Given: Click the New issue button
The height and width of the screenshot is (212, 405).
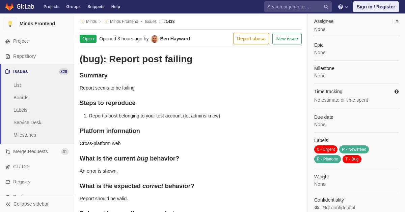Looking at the screenshot, I should [287, 39].
